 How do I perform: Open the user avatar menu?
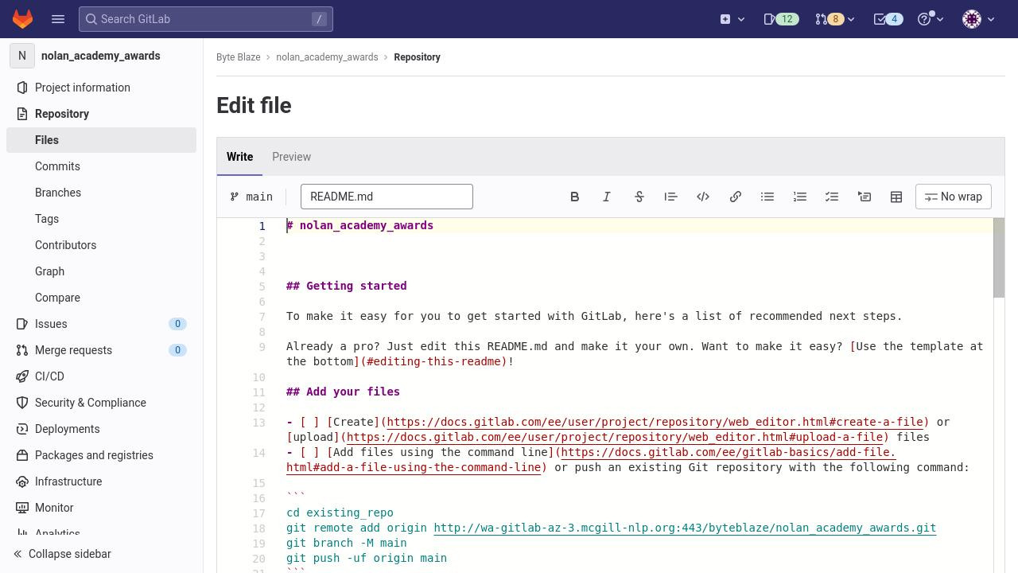click(x=978, y=19)
